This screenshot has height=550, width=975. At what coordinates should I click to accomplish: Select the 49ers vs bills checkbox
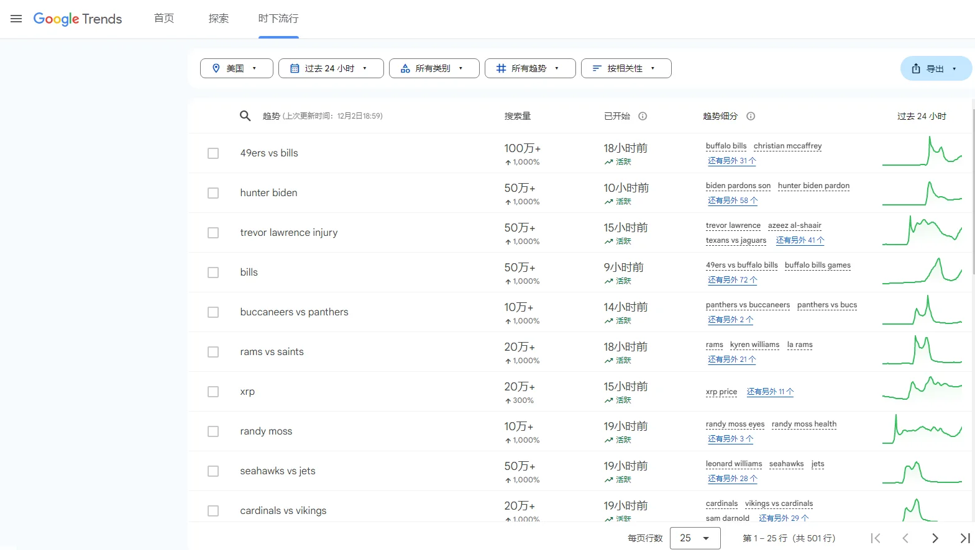point(213,153)
